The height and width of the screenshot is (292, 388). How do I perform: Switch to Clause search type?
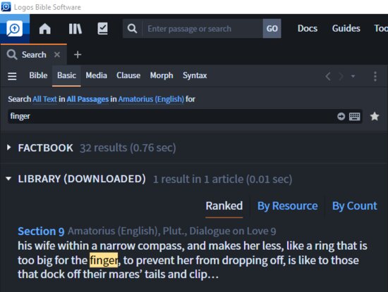(128, 75)
